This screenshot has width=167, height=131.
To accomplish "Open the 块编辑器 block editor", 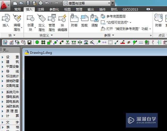I will point(62,22).
